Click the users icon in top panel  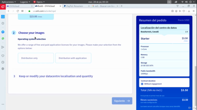[176, 2]
